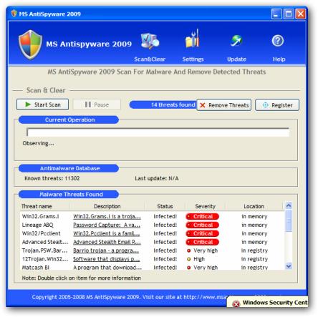Image resolution: width=318 pixels, height=317 pixels.
Task: Click the Remove Threats button
Action: 224,105
